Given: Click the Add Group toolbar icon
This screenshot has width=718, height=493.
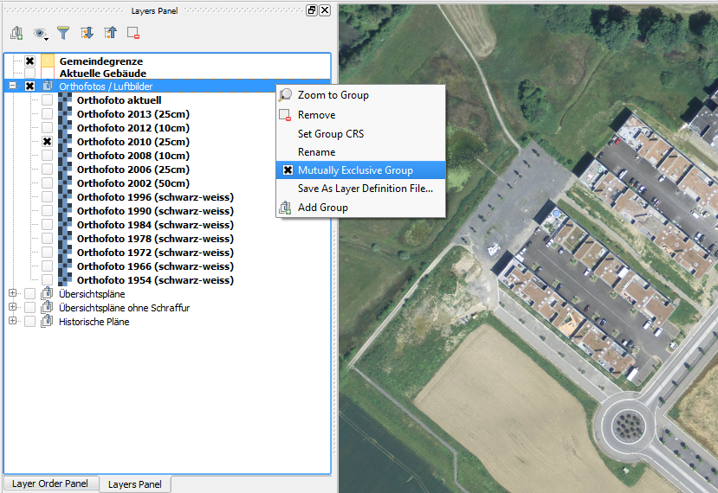Looking at the screenshot, I should pos(16,33).
